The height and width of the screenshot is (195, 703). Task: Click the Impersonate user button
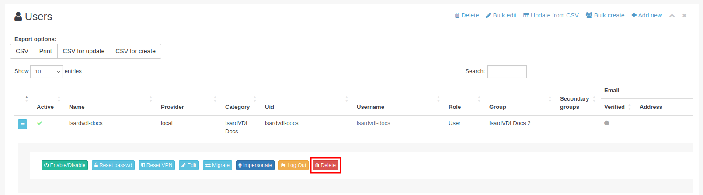[255, 165]
